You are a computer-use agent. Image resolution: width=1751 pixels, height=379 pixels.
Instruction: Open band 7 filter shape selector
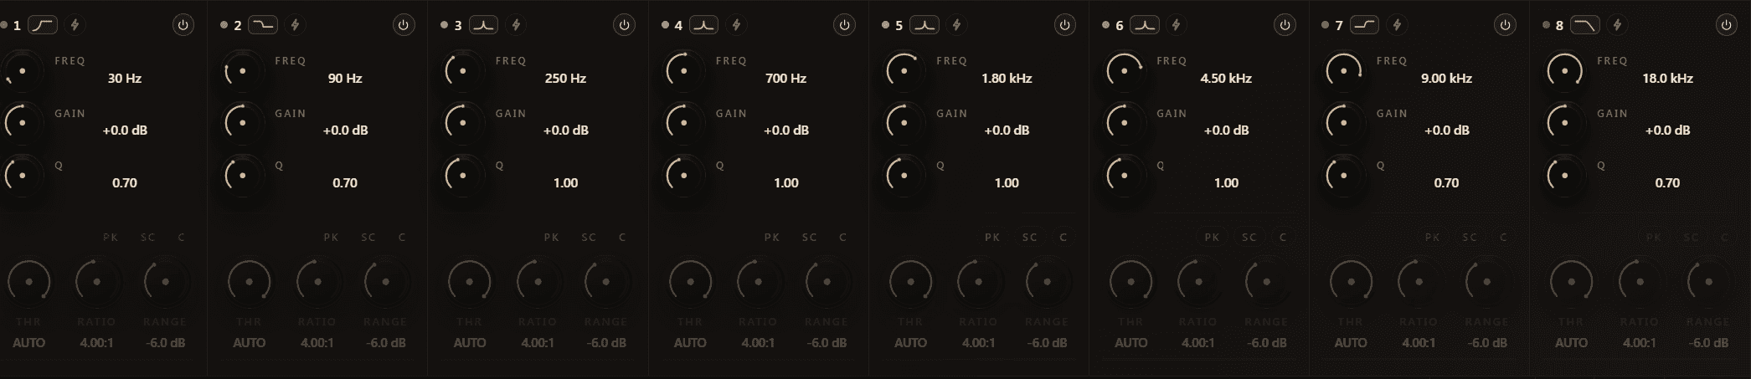click(x=1364, y=25)
